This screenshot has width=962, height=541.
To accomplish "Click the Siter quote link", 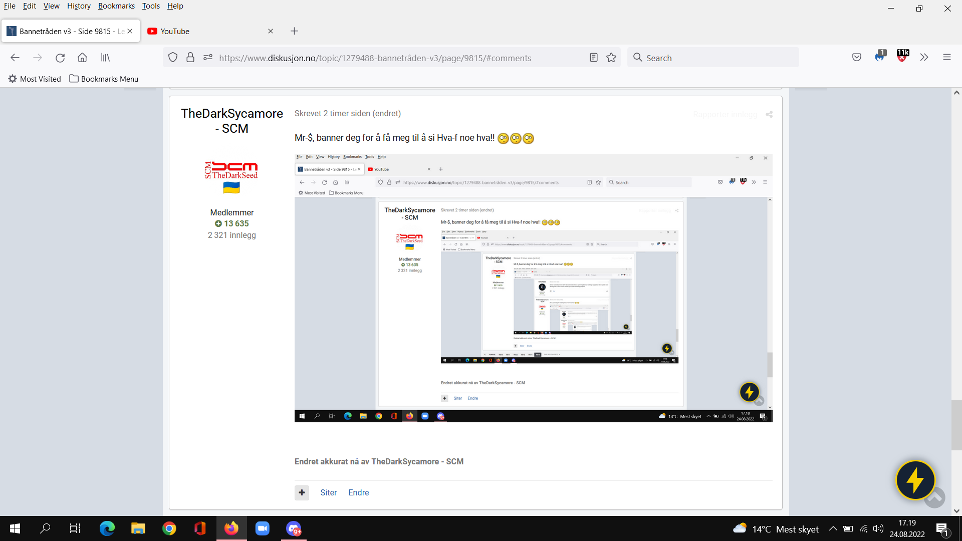I will tap(329, 492).
